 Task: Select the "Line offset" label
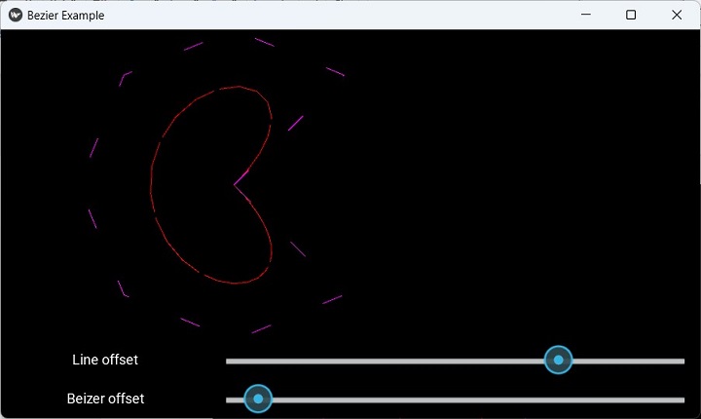point(105,360)
